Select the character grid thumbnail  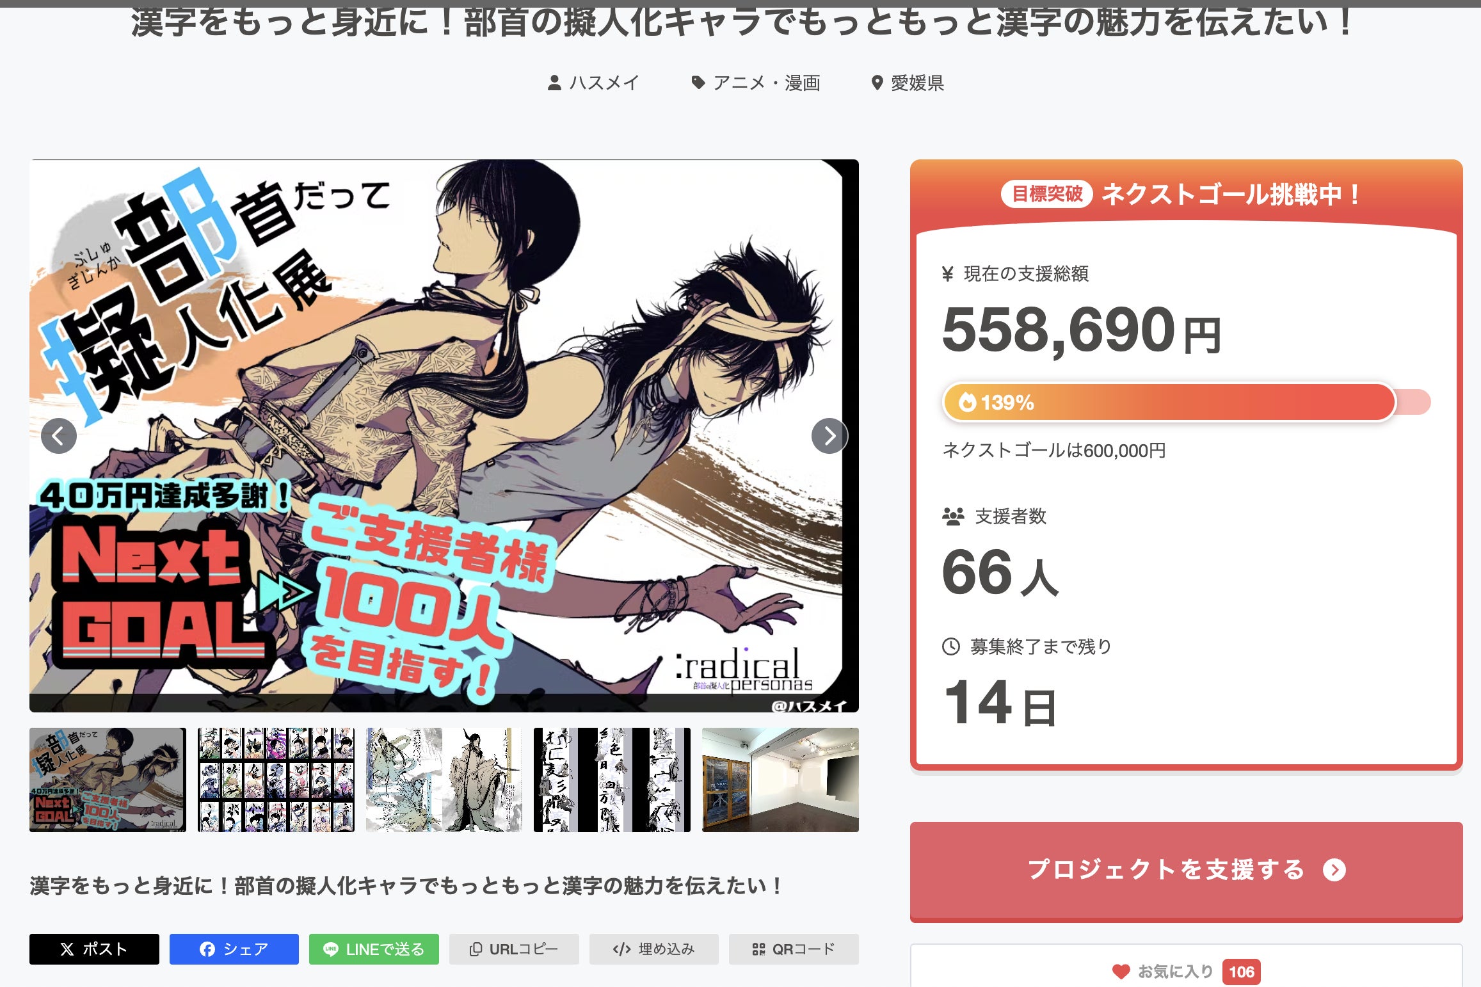tap(276, 780)
